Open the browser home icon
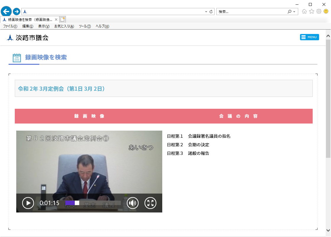331x237 pixels. click(x=304, y=12)
